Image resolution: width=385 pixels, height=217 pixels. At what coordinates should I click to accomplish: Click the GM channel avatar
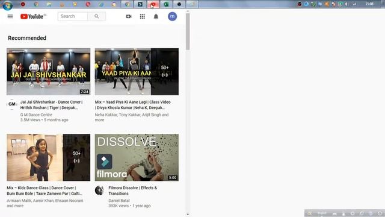(12, 104)
